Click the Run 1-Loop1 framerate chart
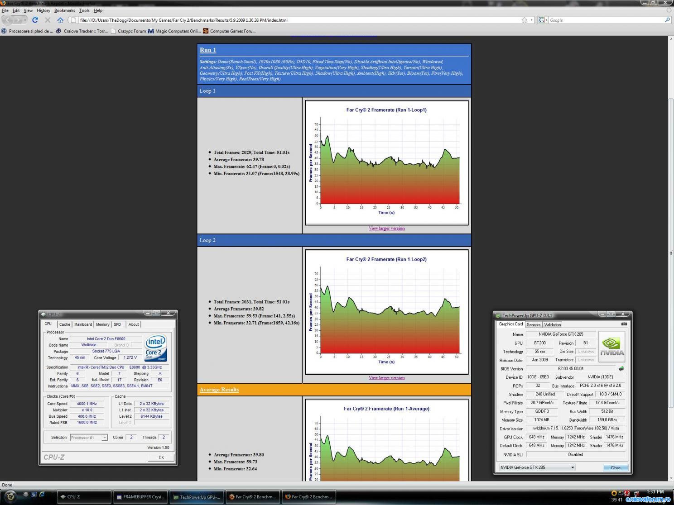The image size is (674, 505). point(386,162)
